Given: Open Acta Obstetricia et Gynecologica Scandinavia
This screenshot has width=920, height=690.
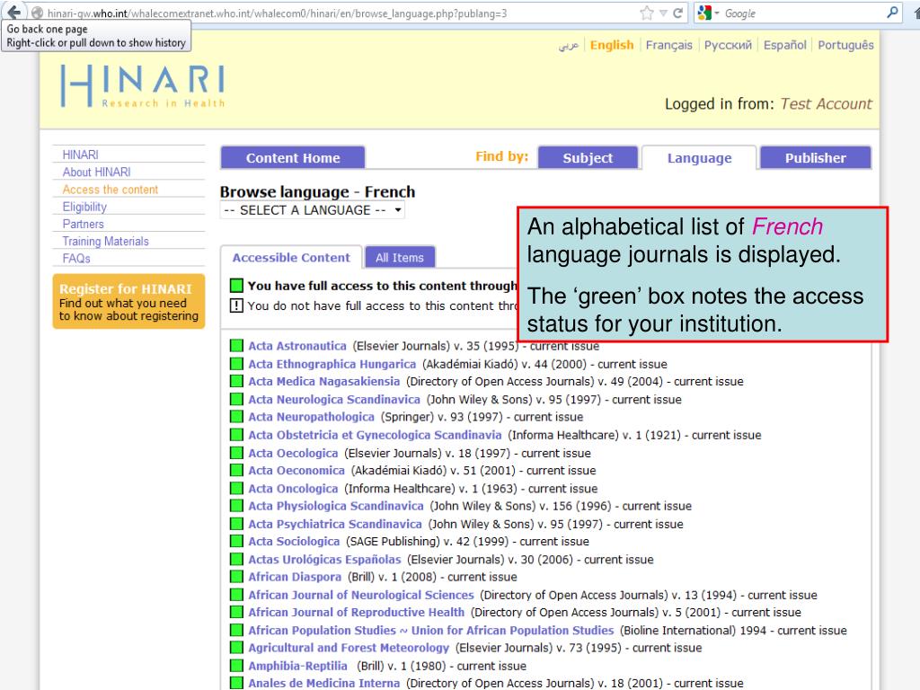Looking at the screenshot, I should [x=375, y=436].
